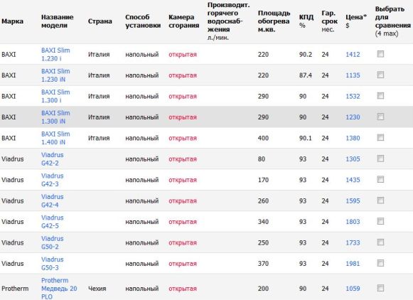Viewport: 413px width, 300px height.
Task: Tick the Viadrus G42-2 compare checkbox
Action: point(380,159)
